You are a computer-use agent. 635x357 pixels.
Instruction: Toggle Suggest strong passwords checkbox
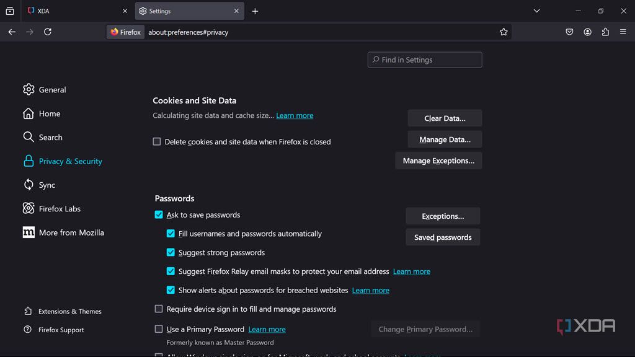point(171,253)
